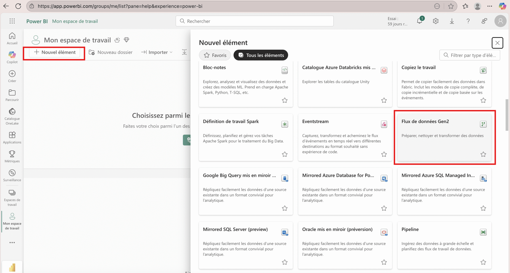The width and height of the screenshot is (510, 273).
Task: Click the Power BI header link
Action: (37, 21)
